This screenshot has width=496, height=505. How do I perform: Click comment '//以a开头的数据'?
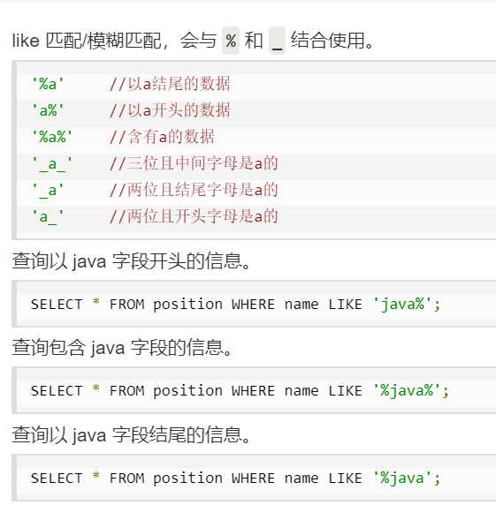pyautogui.click(x=170, y=110)
